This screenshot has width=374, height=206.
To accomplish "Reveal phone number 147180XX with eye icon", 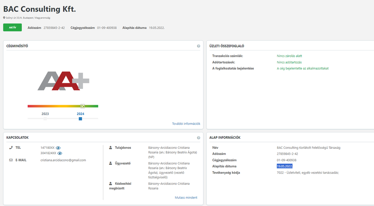I will click(58, 148).
